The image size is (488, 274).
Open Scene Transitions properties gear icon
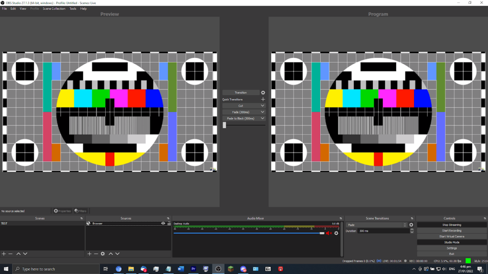pos(411,225)
